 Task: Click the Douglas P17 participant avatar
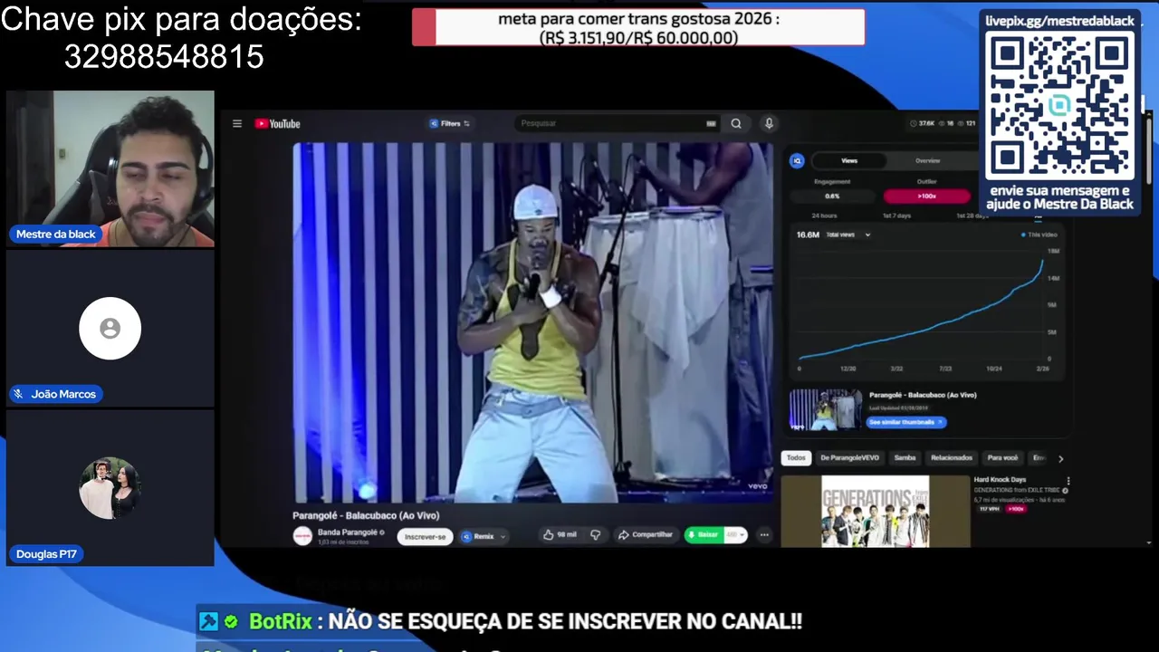click(x=110, y=487)
